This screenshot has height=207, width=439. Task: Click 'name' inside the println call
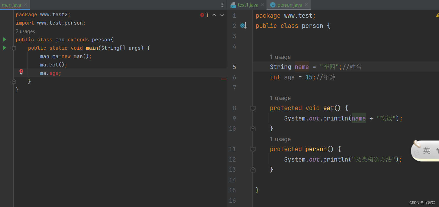[x=359, y=118]
